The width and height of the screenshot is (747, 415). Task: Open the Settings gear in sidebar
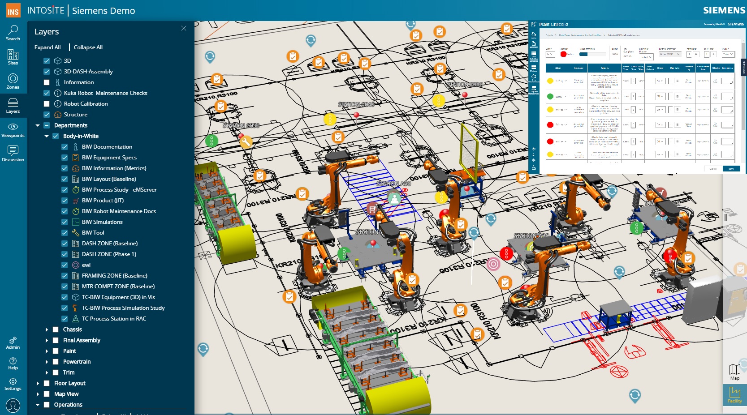[13, 384]
